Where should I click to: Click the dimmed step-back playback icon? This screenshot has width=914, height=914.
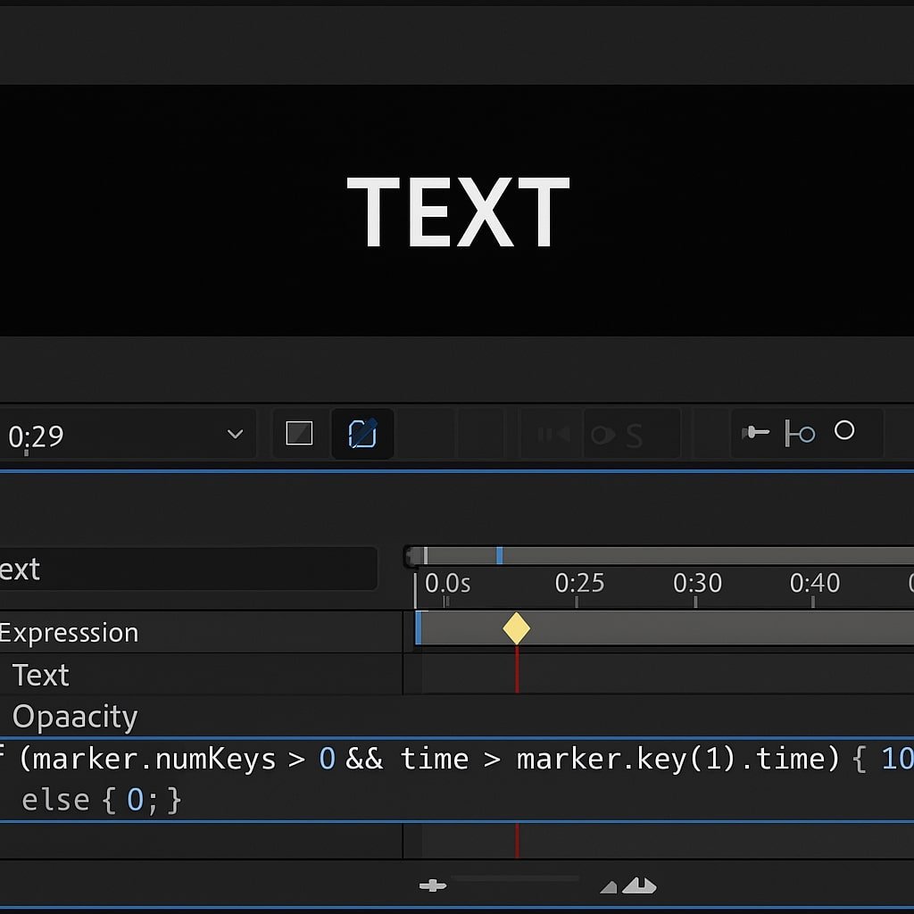[x=553, y=435]
